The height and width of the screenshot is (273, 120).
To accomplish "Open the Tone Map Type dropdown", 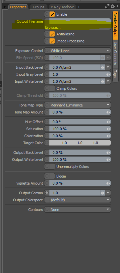I will 80,105.
